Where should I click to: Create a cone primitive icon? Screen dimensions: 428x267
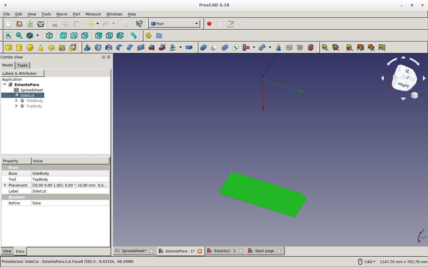[41, 47]
